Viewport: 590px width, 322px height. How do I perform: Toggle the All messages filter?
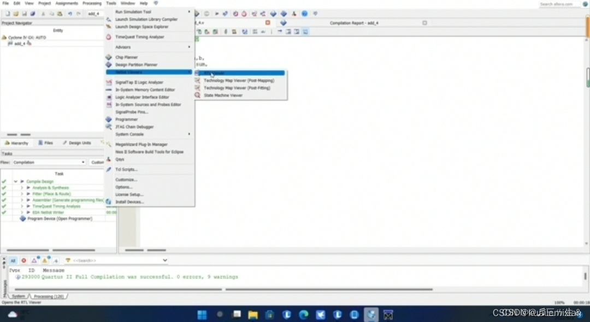[13, 260]
